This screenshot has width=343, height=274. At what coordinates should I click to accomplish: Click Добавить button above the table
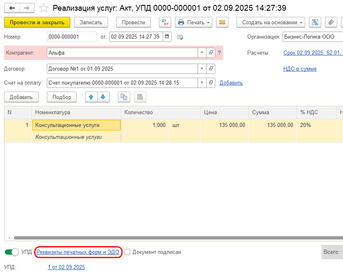[x=21, y=97]
